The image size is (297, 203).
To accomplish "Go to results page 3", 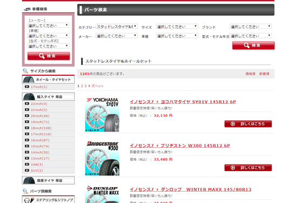I will click(85, 86).
